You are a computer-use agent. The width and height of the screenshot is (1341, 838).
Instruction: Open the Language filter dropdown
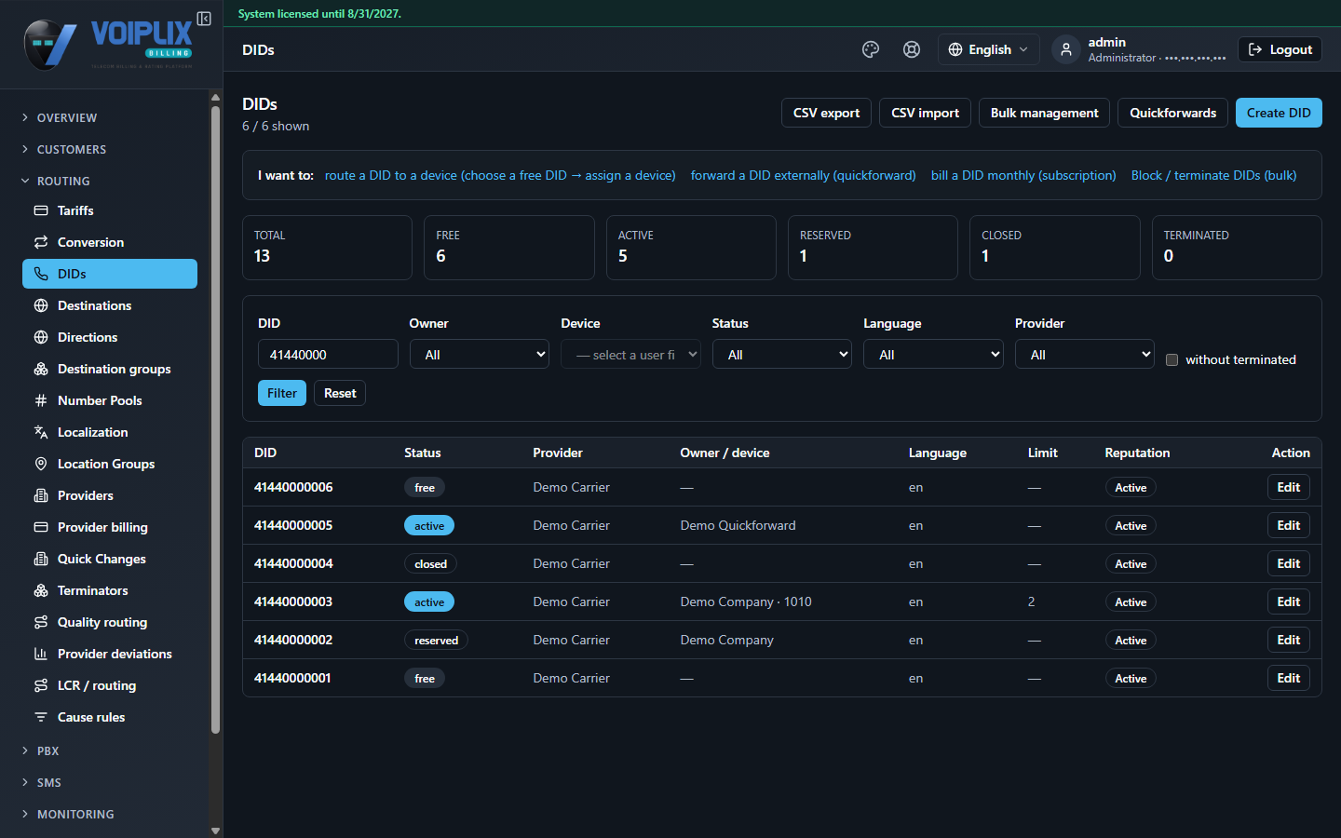click(x=933, y=355)
